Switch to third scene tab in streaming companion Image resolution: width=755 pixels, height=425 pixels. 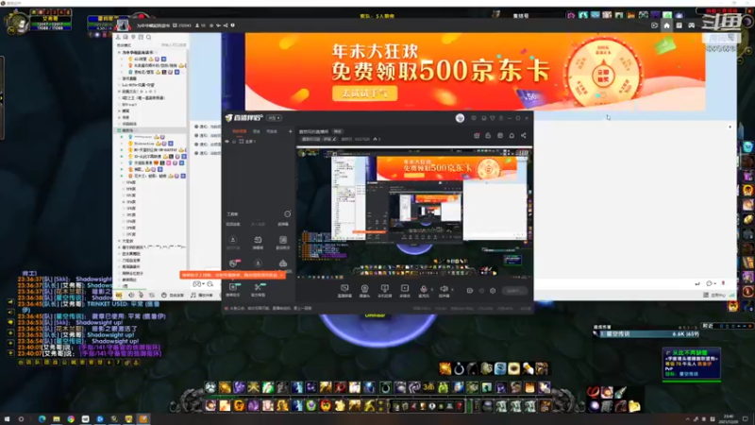coord(272,131)
